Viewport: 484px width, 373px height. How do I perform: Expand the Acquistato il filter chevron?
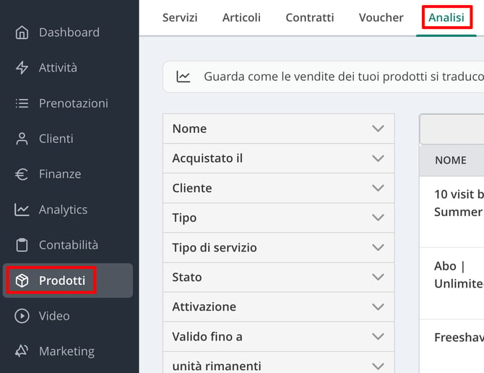click(x=378, y=158)
